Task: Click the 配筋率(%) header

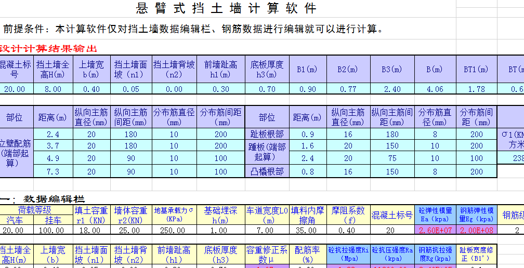Action: (x=308, y=254)
